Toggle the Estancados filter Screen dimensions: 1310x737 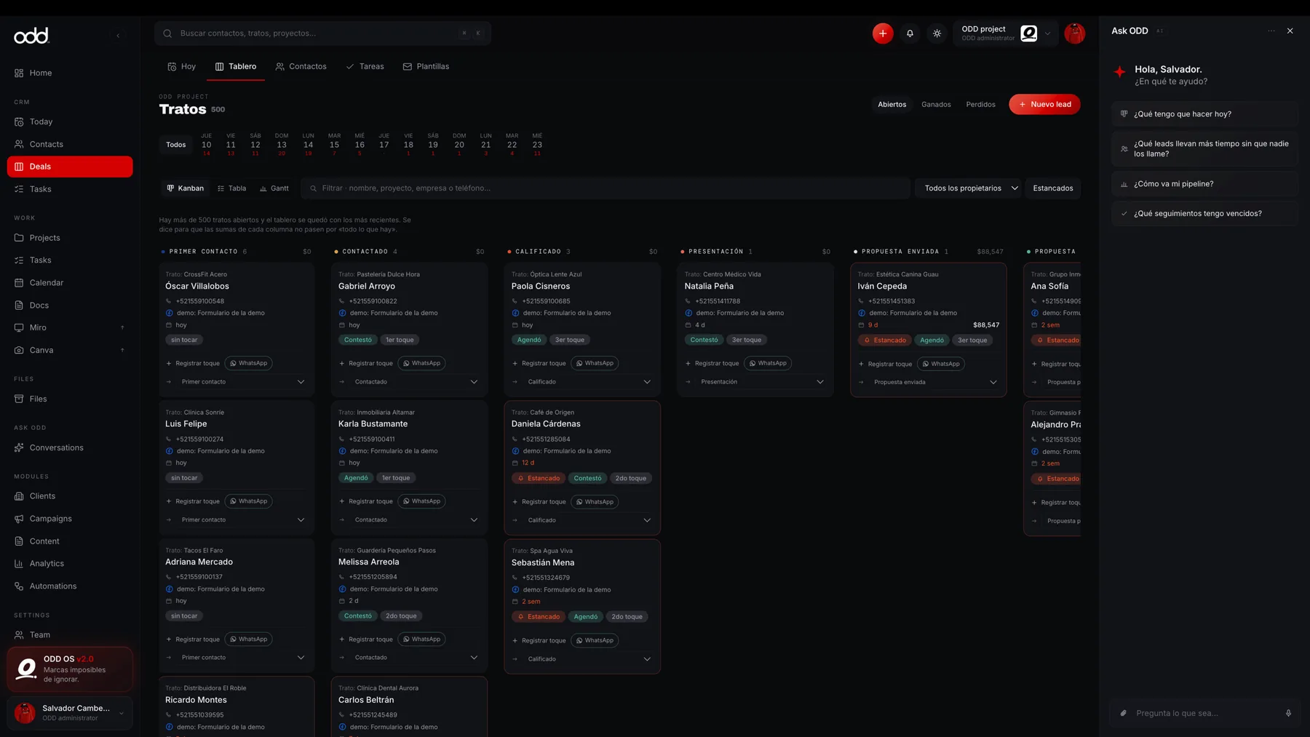[1052, 188]
